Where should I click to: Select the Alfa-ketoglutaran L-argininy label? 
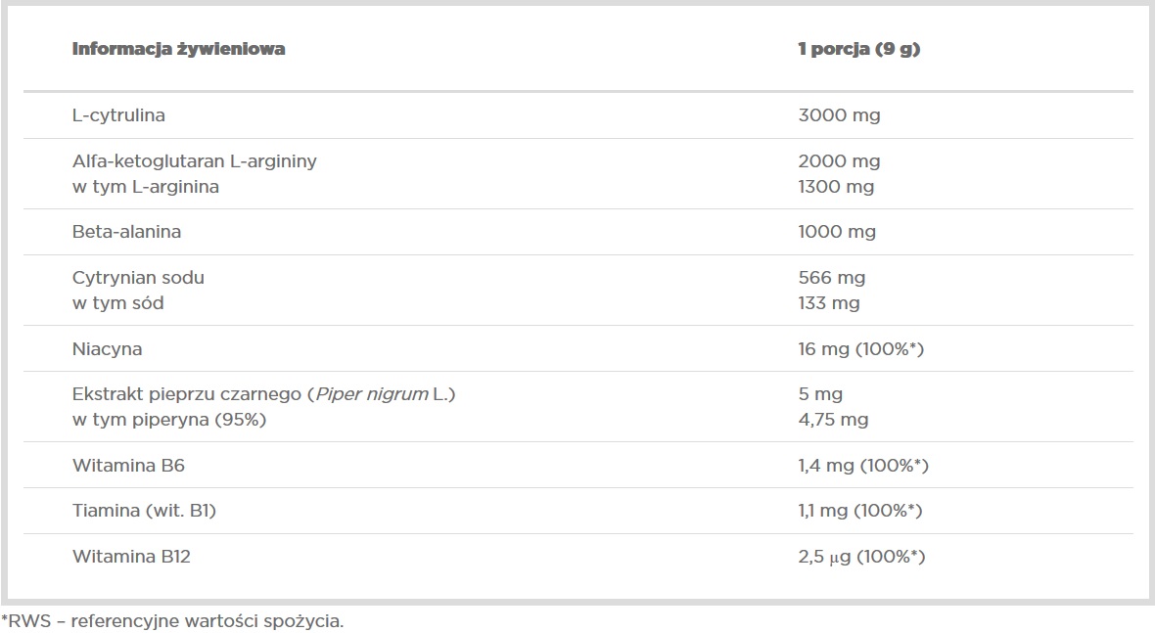[x=194, y=161]
